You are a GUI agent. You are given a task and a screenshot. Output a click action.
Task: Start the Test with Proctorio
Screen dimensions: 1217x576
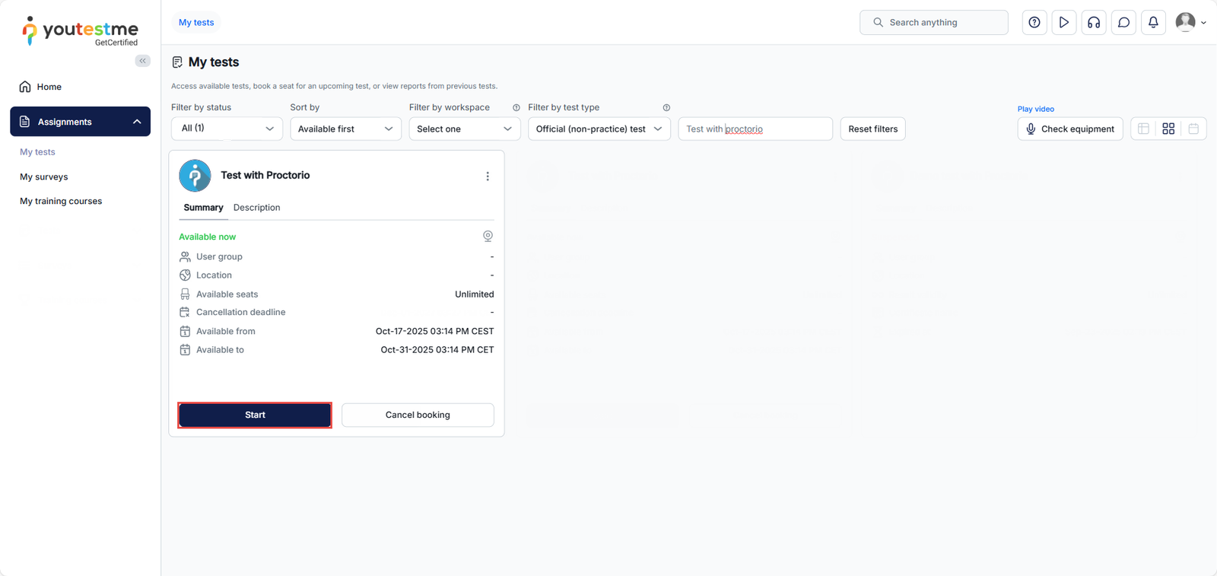click(255, 415)
